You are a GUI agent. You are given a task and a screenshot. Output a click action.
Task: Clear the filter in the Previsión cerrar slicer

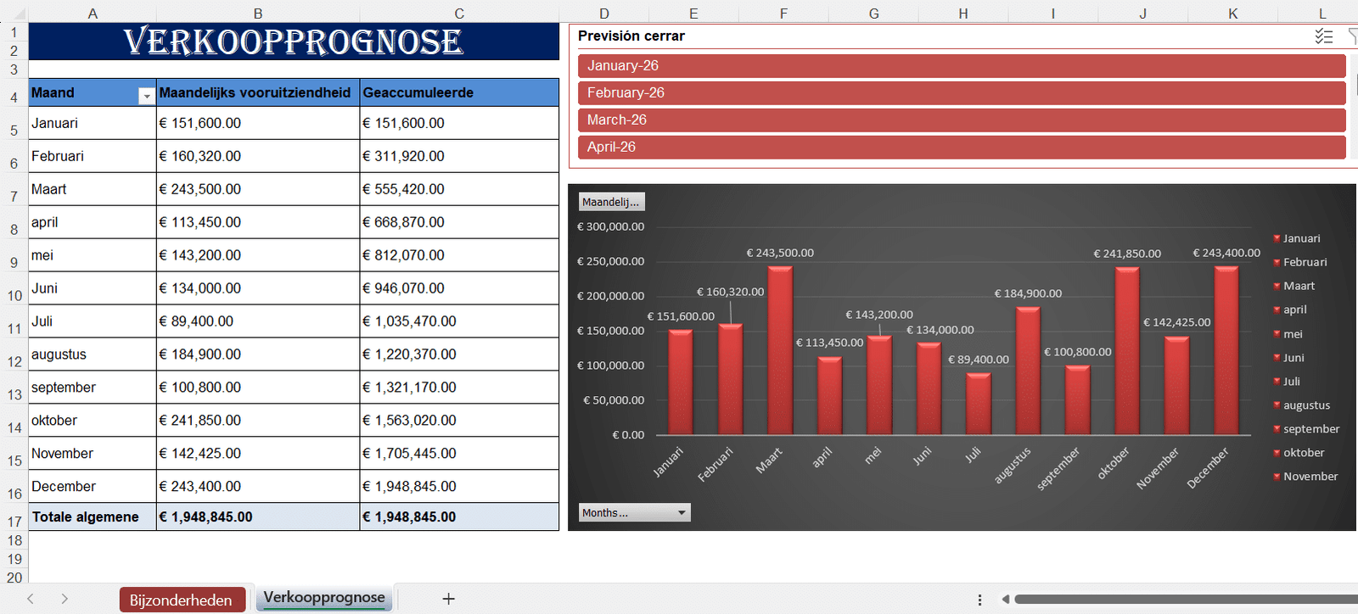pos(1353,36)
